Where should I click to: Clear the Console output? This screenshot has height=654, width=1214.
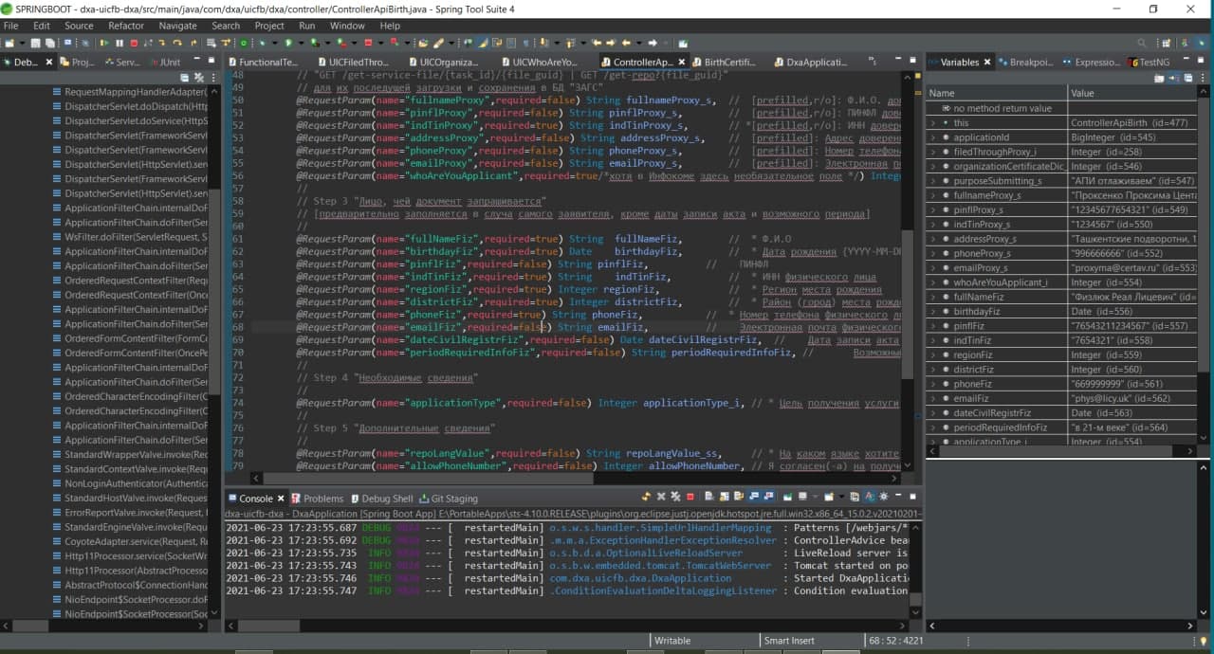pyautogui.click(x=708, y=498)
